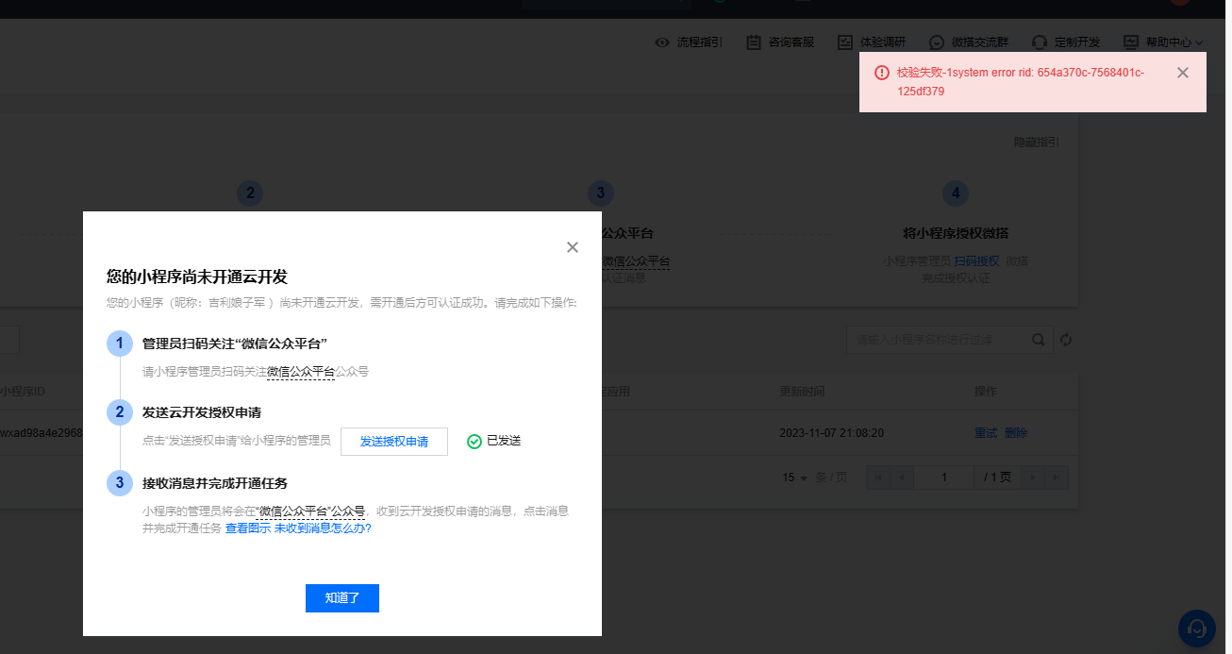Click the previous page pagination button
Viewport: 1232px width, 654px height.
(x=903, y=478)
